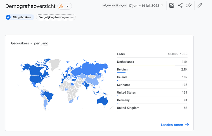Screen dimensions: 212x136
Task: Open the customize report chart icon
Action: pos(172,5)
